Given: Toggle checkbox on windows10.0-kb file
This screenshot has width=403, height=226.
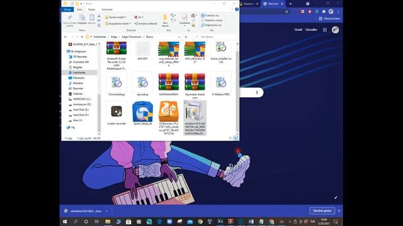Looking at the screenshot, I should [x=186, y=102].
